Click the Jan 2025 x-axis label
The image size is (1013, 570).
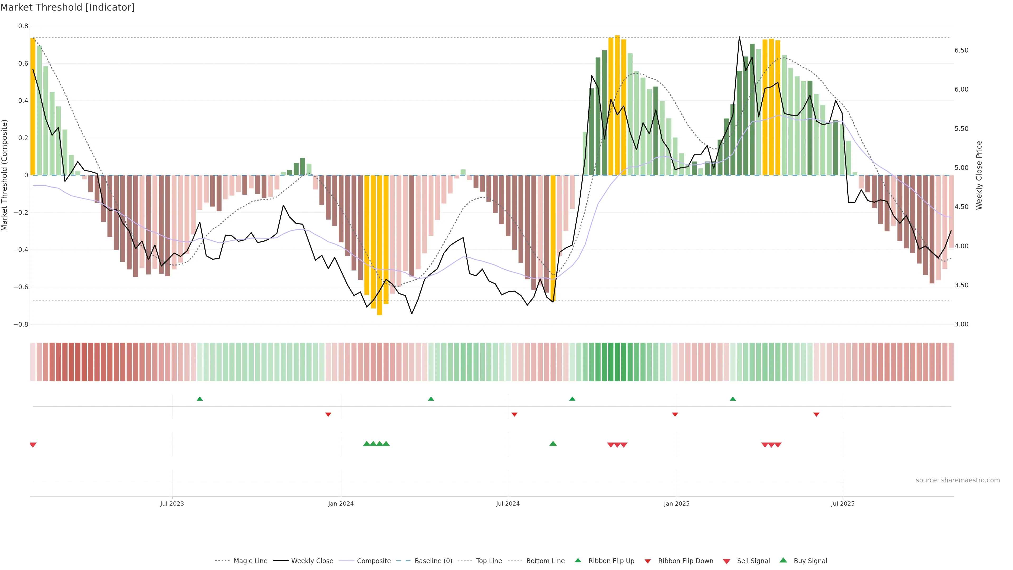(676, 503)
